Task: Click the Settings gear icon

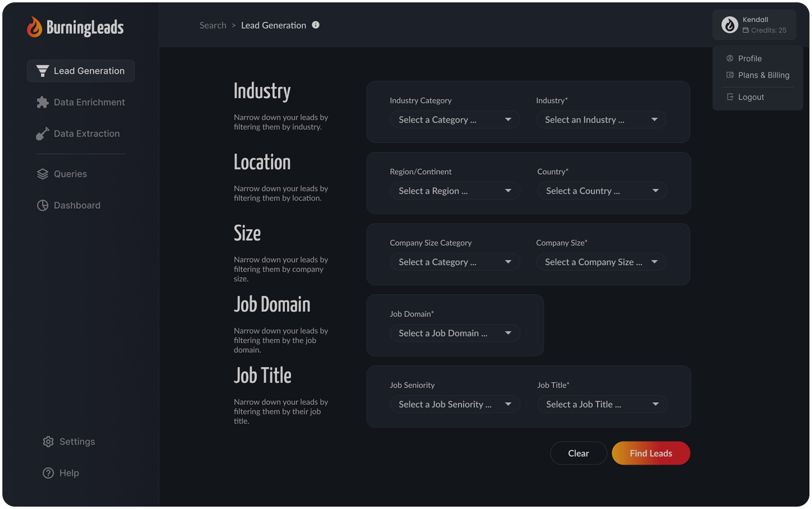Action: (48, 441)
